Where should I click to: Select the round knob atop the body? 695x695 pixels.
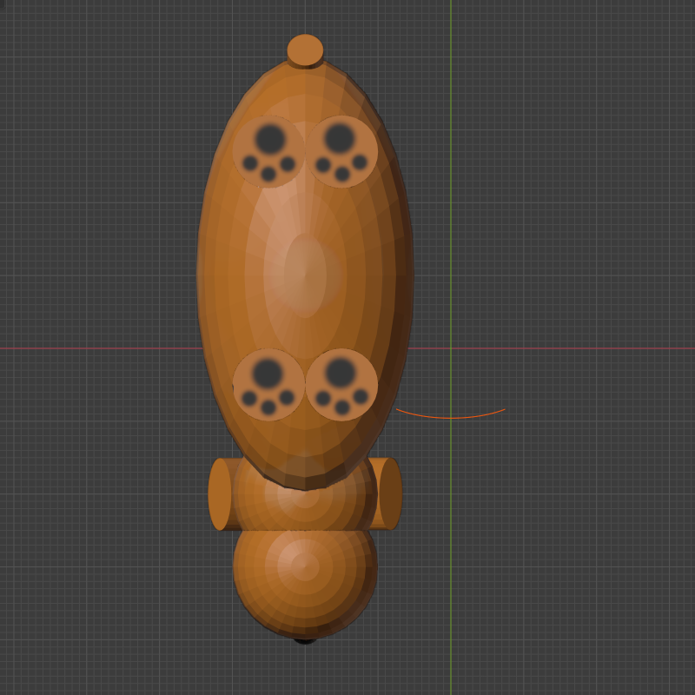[305, 50]
